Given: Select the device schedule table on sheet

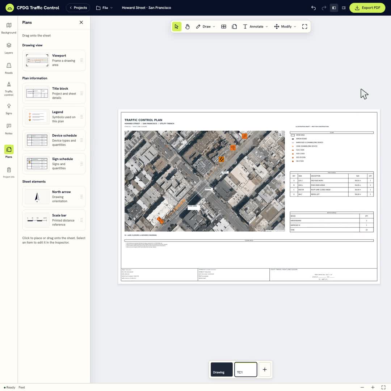Looking at the screenshot, I should tap(332, 222).
